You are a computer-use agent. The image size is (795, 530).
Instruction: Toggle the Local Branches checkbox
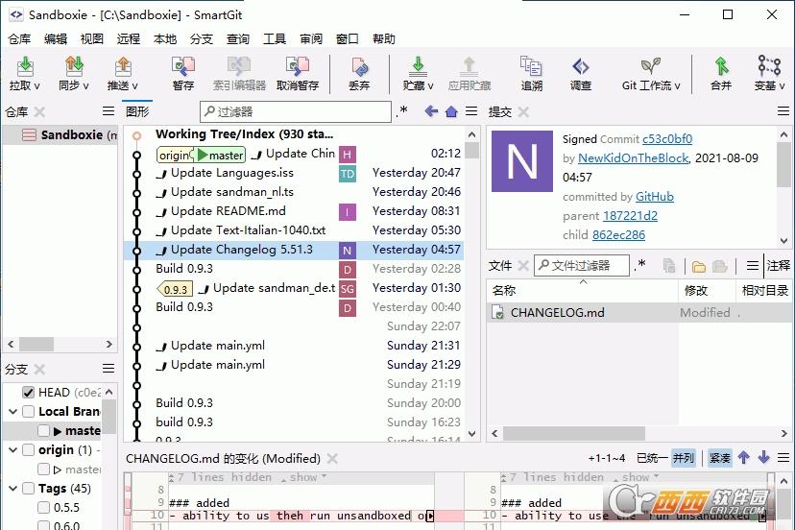coord(29,411)
